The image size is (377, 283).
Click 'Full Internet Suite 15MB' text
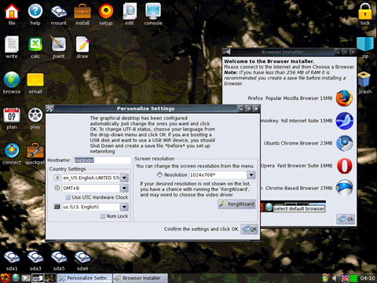[x=306, y=121]
